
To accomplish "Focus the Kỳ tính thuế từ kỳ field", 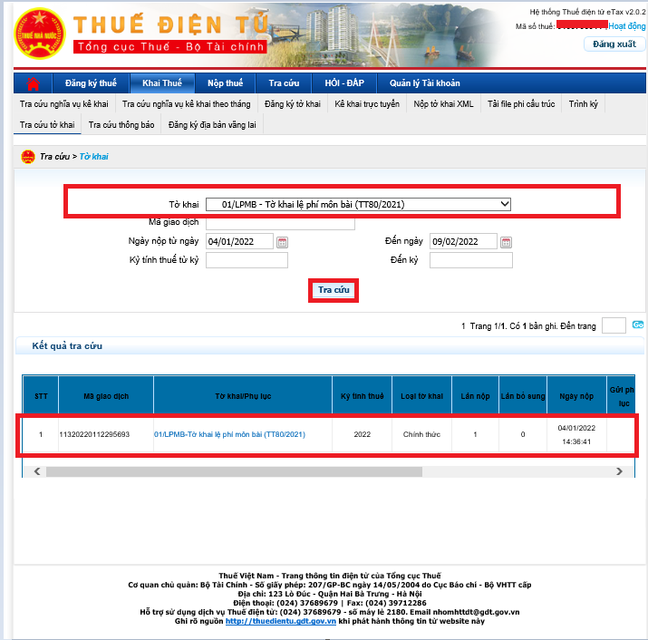I will 247,261.
